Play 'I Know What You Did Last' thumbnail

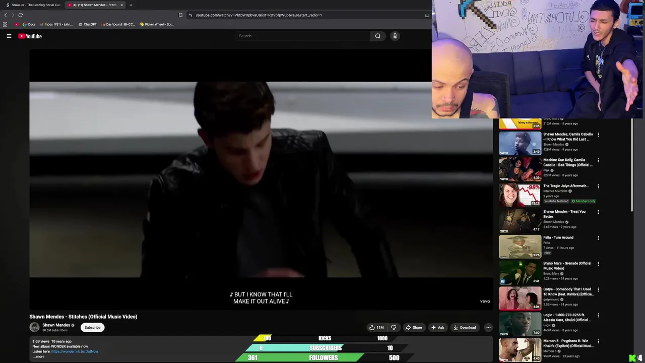pos(520,143)
